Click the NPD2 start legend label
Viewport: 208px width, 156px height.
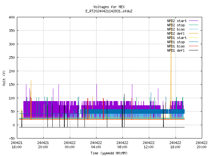(177, 21)
